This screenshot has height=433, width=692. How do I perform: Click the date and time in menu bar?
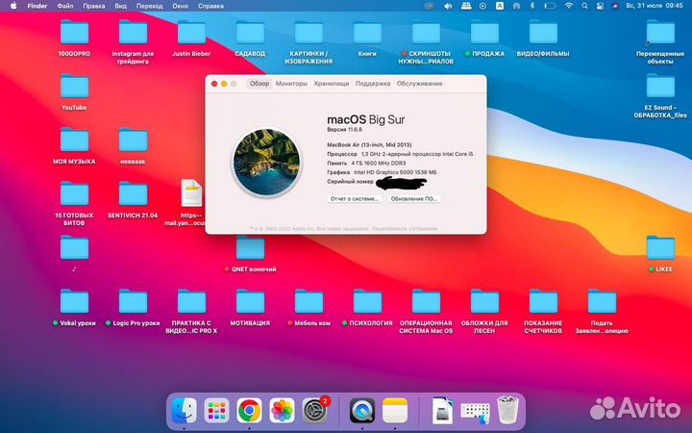655,6
